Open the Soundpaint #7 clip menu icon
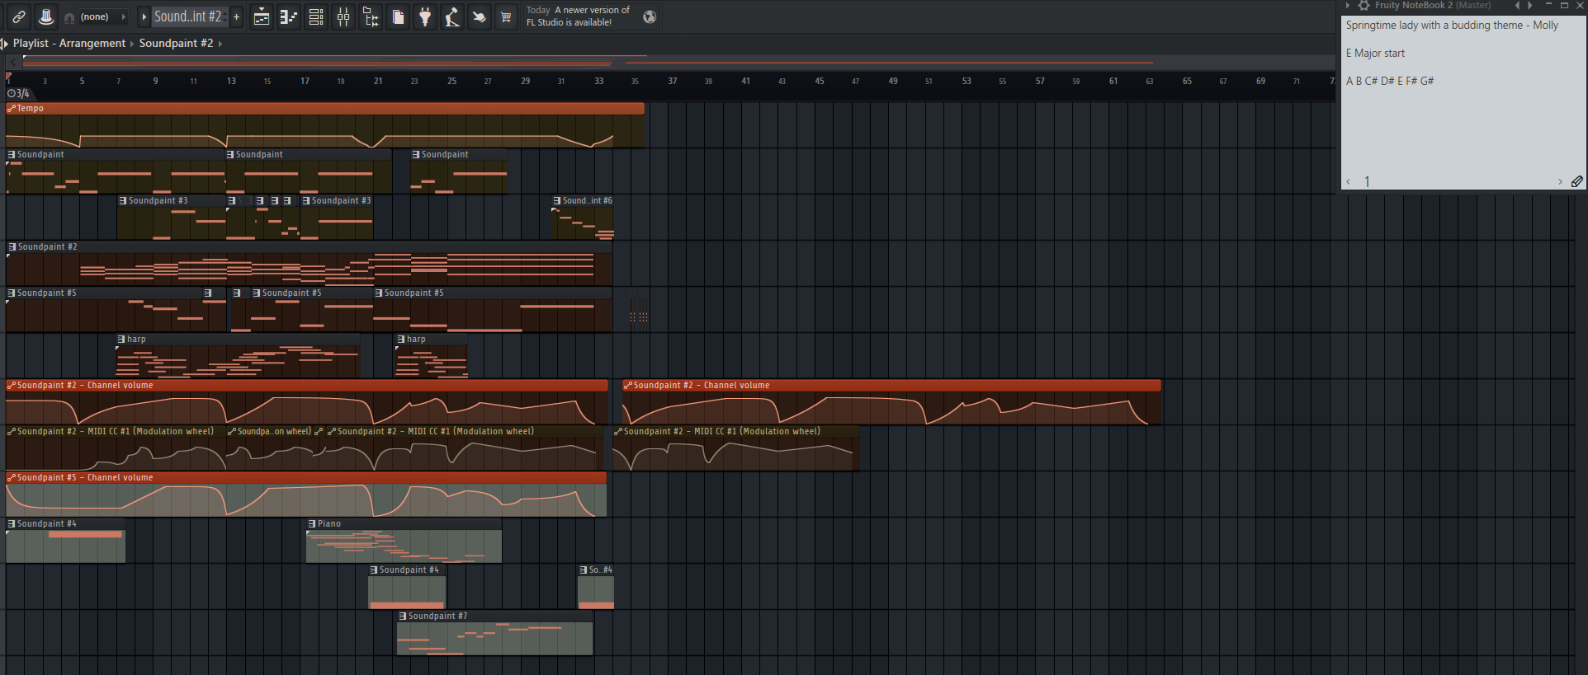Viewport: 1588px width, 675px height. point(402,616)
